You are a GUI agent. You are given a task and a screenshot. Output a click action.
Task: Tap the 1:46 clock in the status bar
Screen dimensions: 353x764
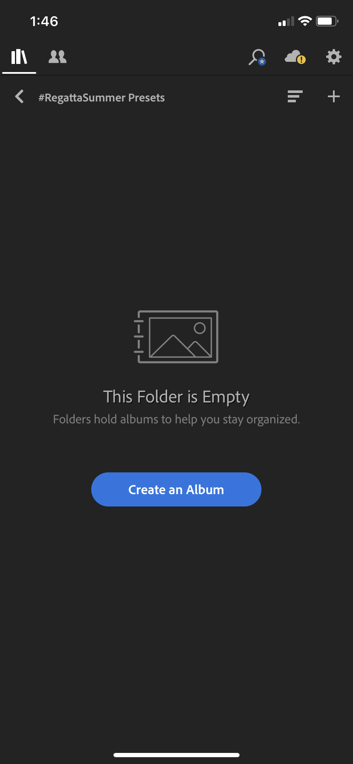point(44,21)
